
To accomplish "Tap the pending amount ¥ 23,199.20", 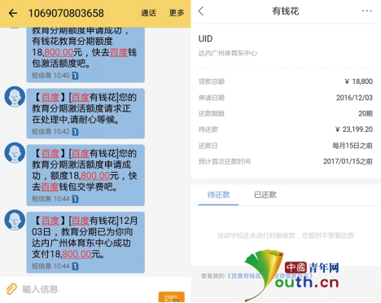I will click(x=354, y=130).
